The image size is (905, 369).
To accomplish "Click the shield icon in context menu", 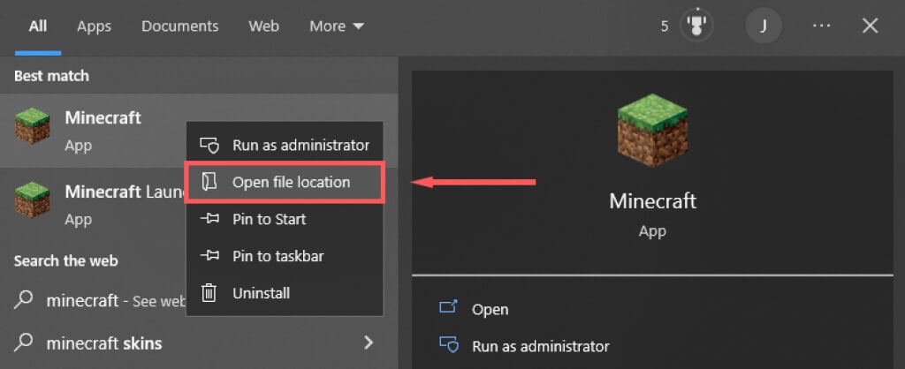I will (x=209, y=146).
